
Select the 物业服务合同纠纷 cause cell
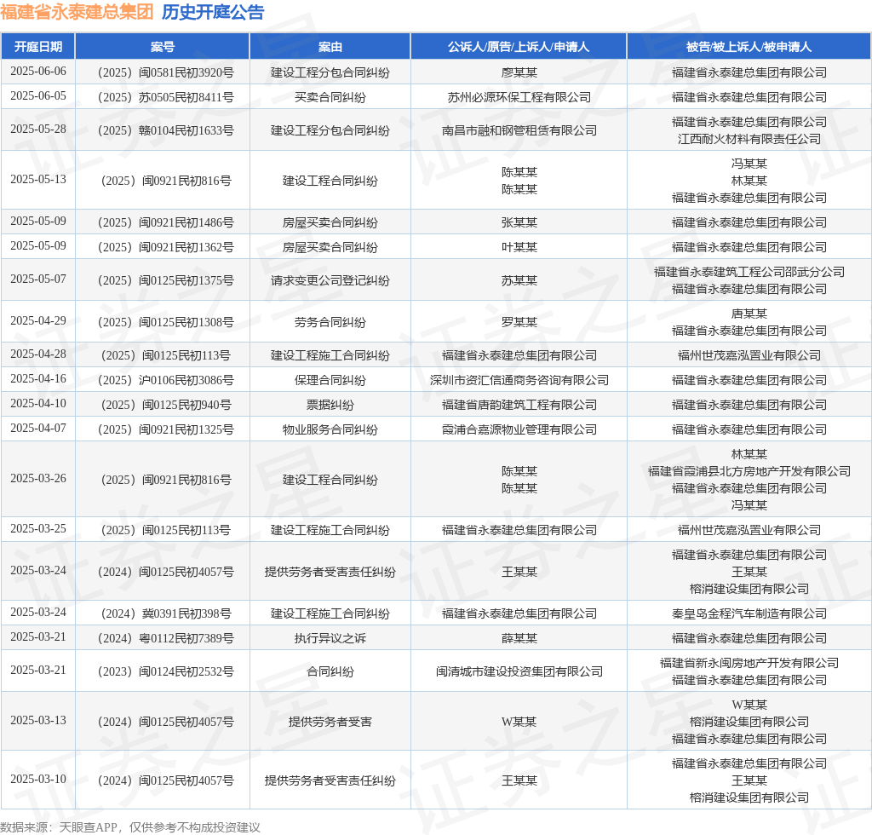pyautogui.click(x=330, y=429)
